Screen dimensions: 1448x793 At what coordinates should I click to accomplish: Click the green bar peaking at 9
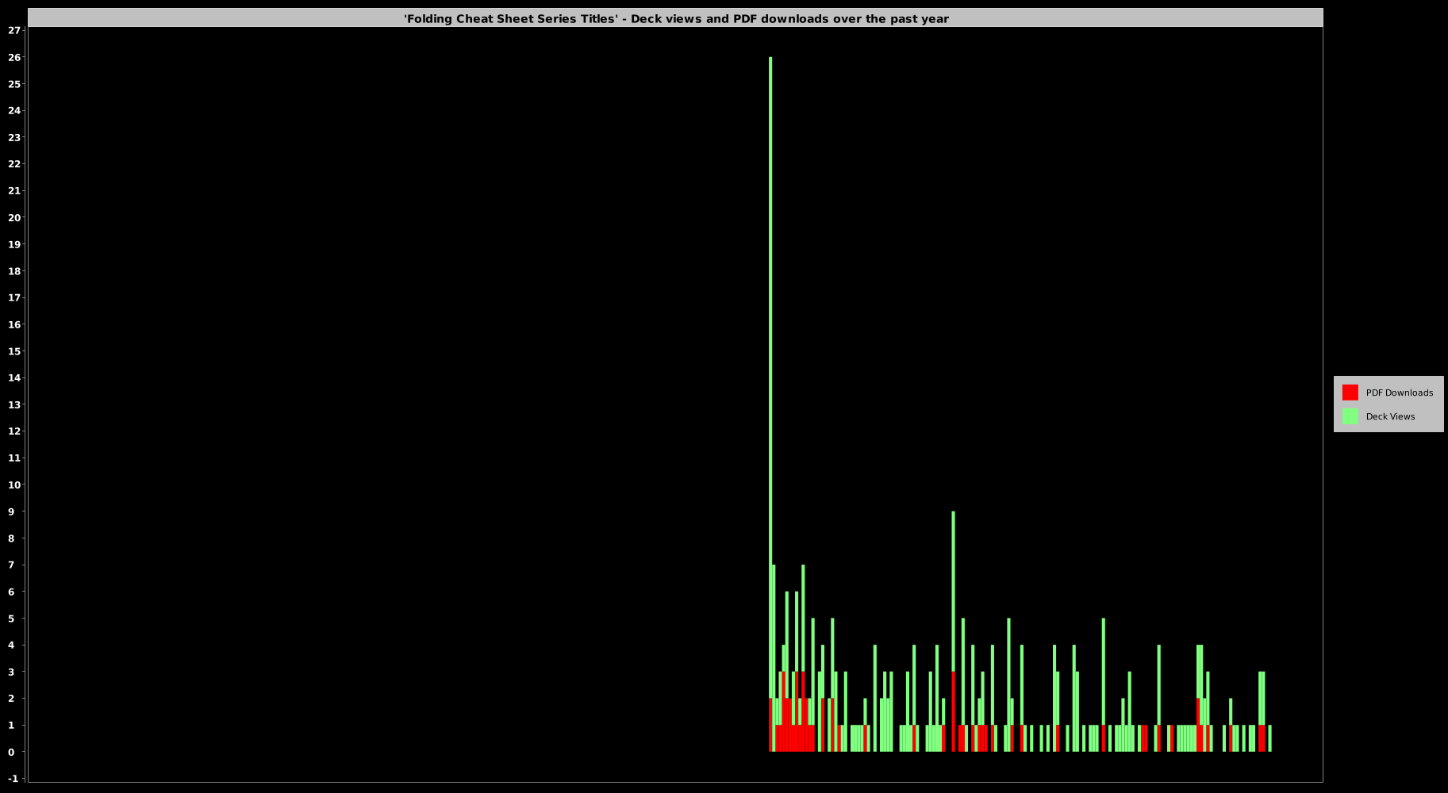pyautogui.click(x=953, y=591)
